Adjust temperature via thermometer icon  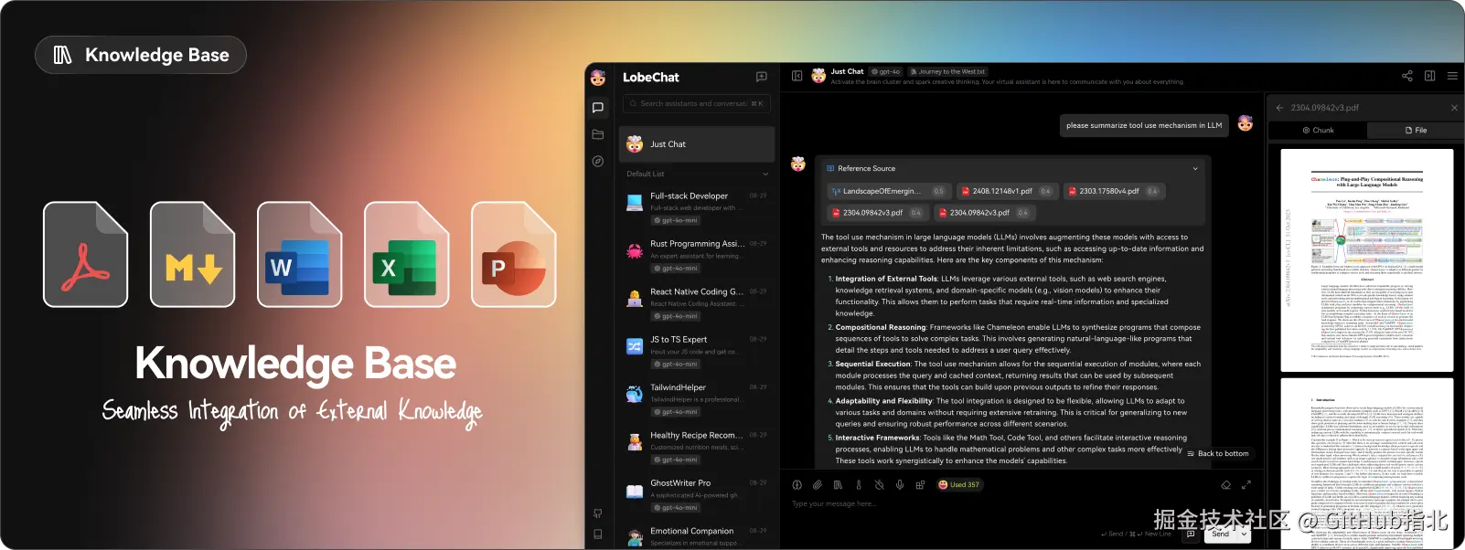tap(859, 485)
